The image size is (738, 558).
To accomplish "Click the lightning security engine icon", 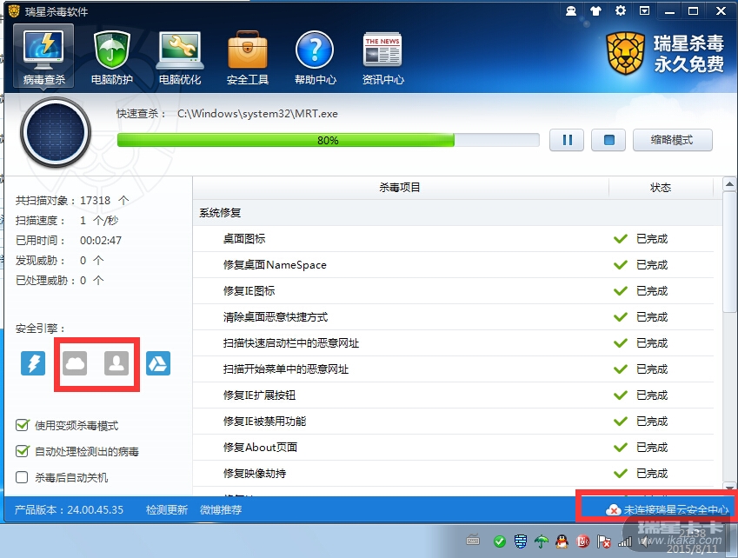I will click(33, 363).
